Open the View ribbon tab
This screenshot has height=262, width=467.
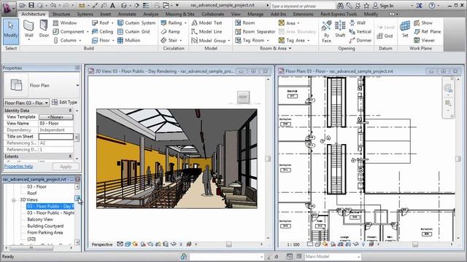click(236, 14)
